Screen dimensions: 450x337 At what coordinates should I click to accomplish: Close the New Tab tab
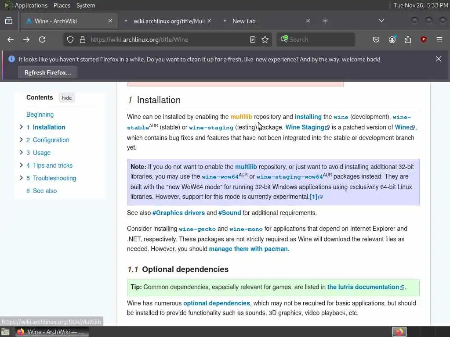[x=308, y=21]
